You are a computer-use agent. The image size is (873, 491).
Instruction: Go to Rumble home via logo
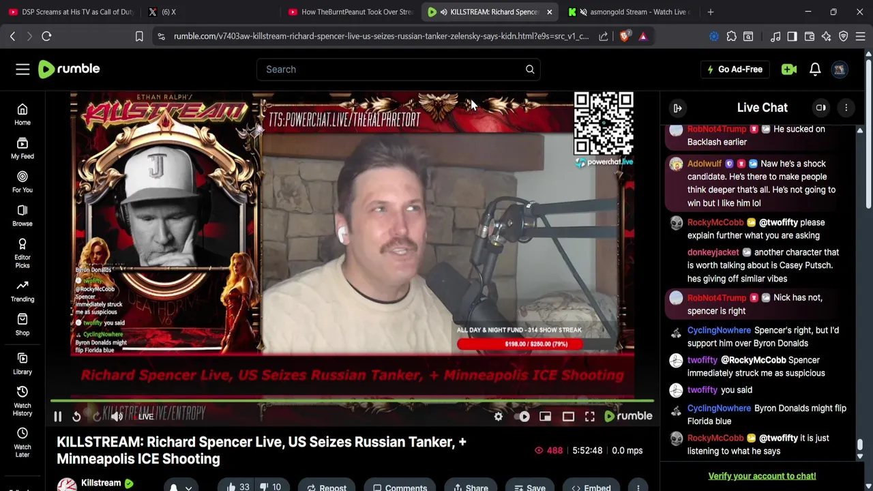point(69,69)
